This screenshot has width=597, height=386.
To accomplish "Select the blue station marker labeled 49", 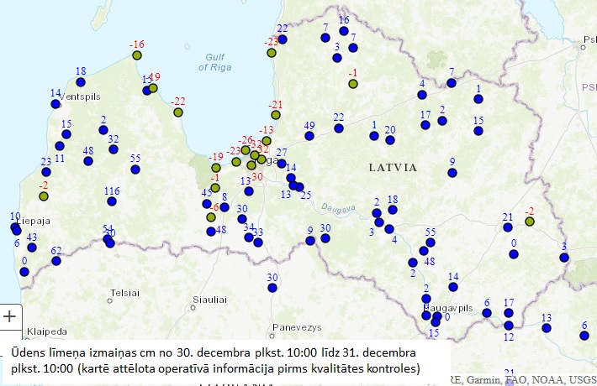I will (x=309, y=136).
